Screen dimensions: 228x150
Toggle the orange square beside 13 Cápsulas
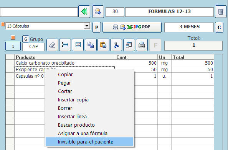coord(3,24)
